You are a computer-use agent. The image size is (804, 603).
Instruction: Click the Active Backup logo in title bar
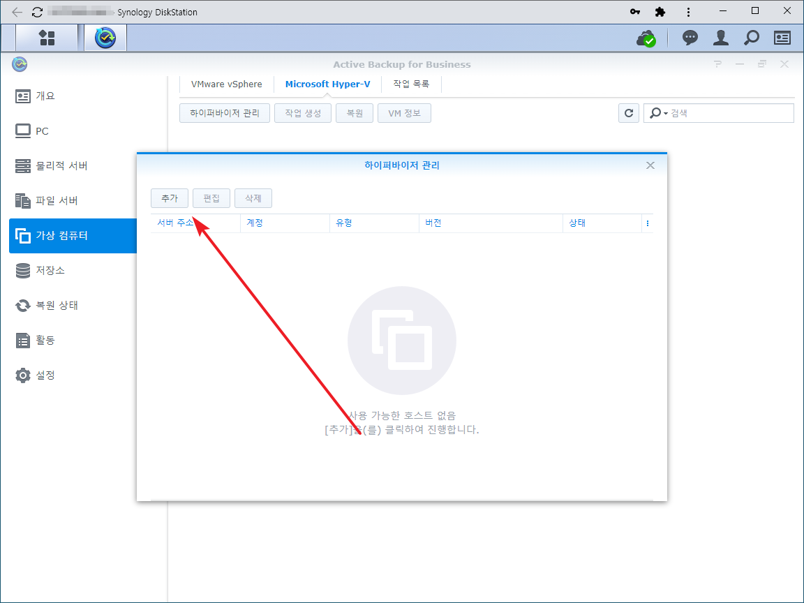(20, 64)
